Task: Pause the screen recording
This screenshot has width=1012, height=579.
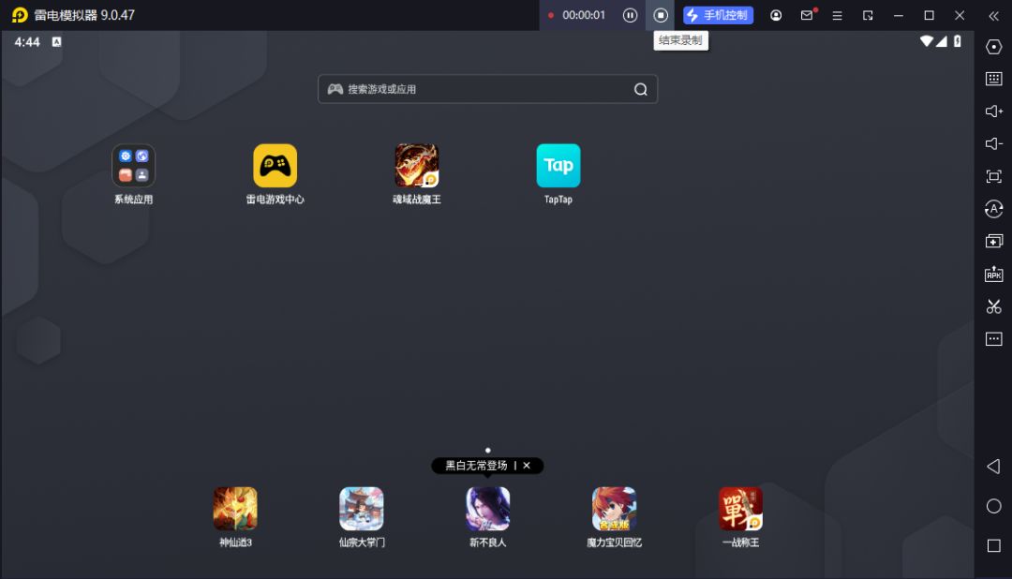Action: [630, 15]
